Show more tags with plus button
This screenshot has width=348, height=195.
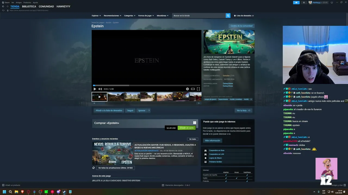click(x=251, y=99)
